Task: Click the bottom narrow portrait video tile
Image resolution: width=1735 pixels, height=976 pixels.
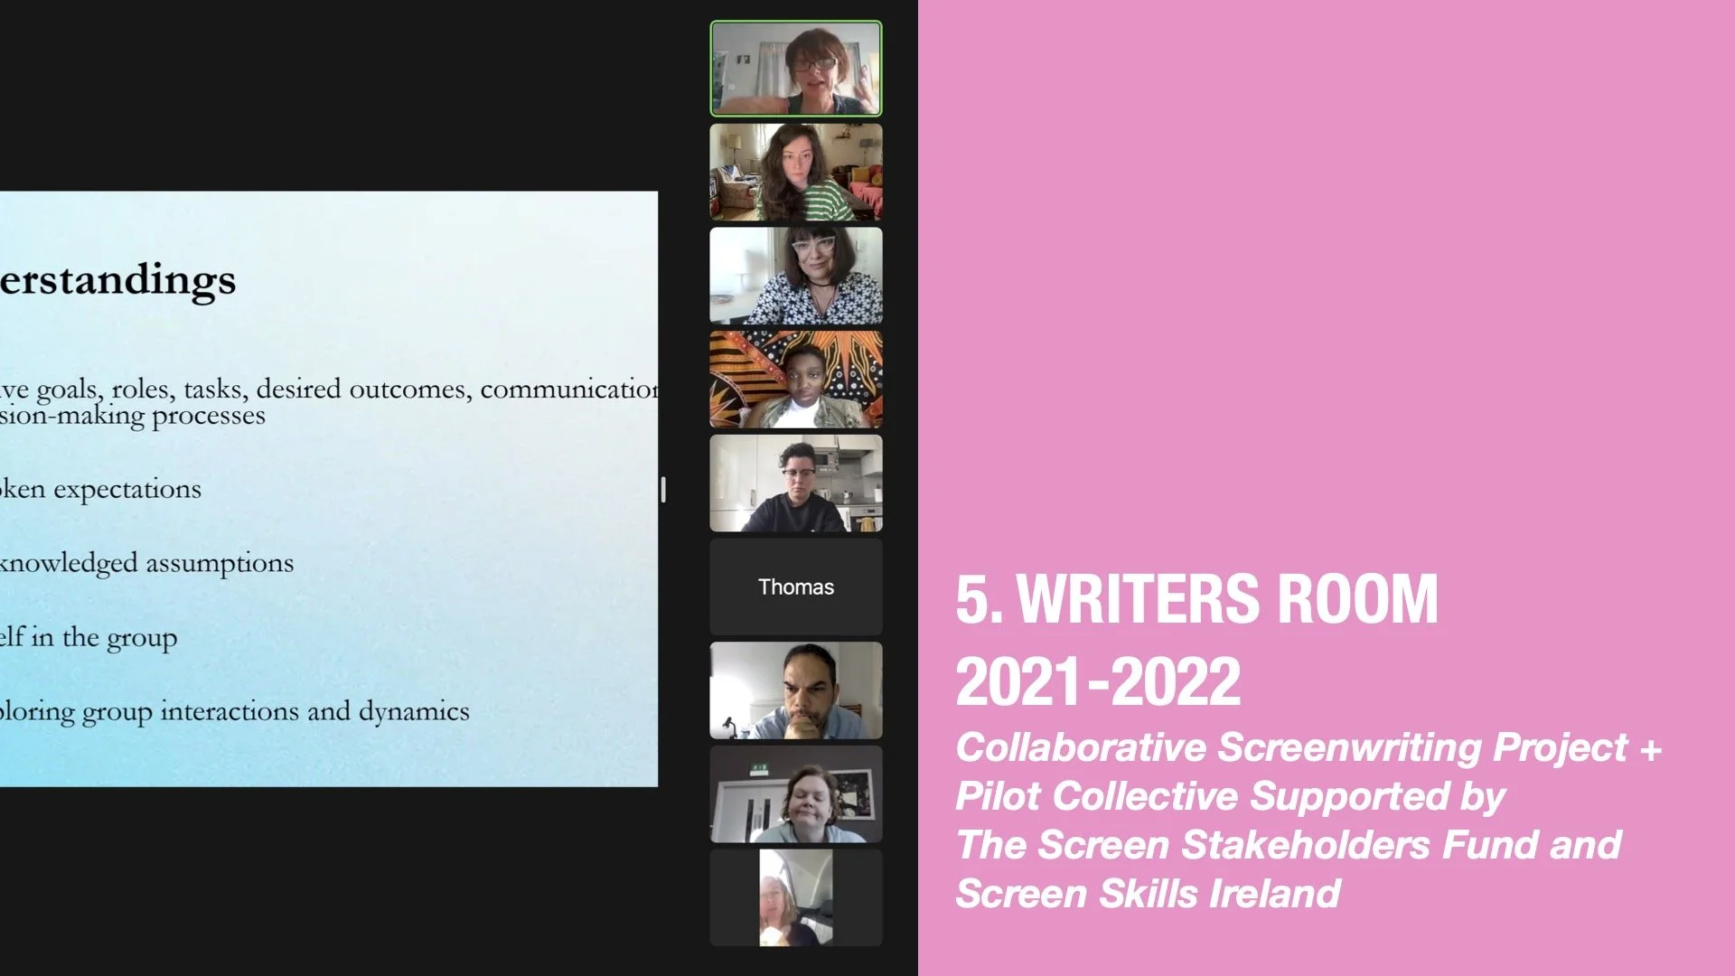Action: tap(795, 897)
